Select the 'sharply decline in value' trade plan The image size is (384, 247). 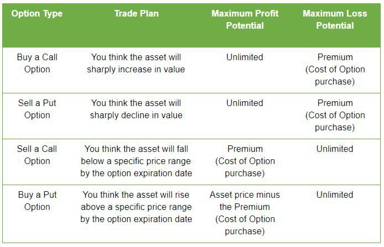[136, 109]
